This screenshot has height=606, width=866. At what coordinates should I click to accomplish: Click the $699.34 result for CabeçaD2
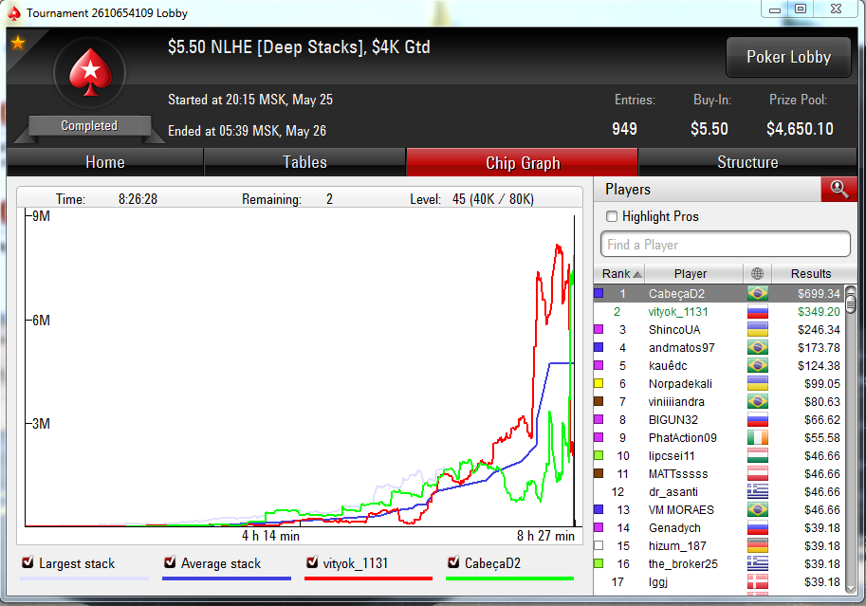[819, 293]
